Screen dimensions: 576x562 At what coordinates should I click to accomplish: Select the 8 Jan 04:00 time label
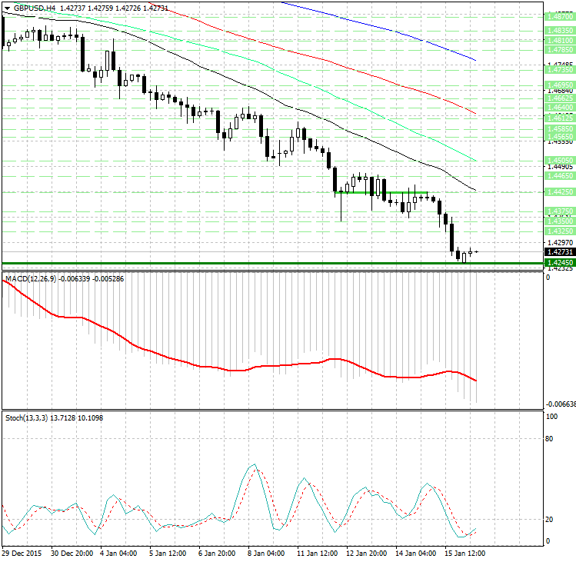pos(266,554)
